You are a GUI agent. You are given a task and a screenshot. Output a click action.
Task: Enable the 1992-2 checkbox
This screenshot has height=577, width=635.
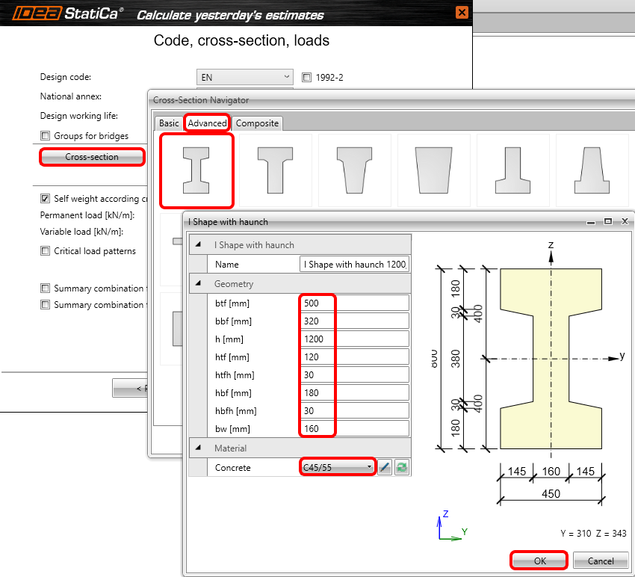(307, 77)
